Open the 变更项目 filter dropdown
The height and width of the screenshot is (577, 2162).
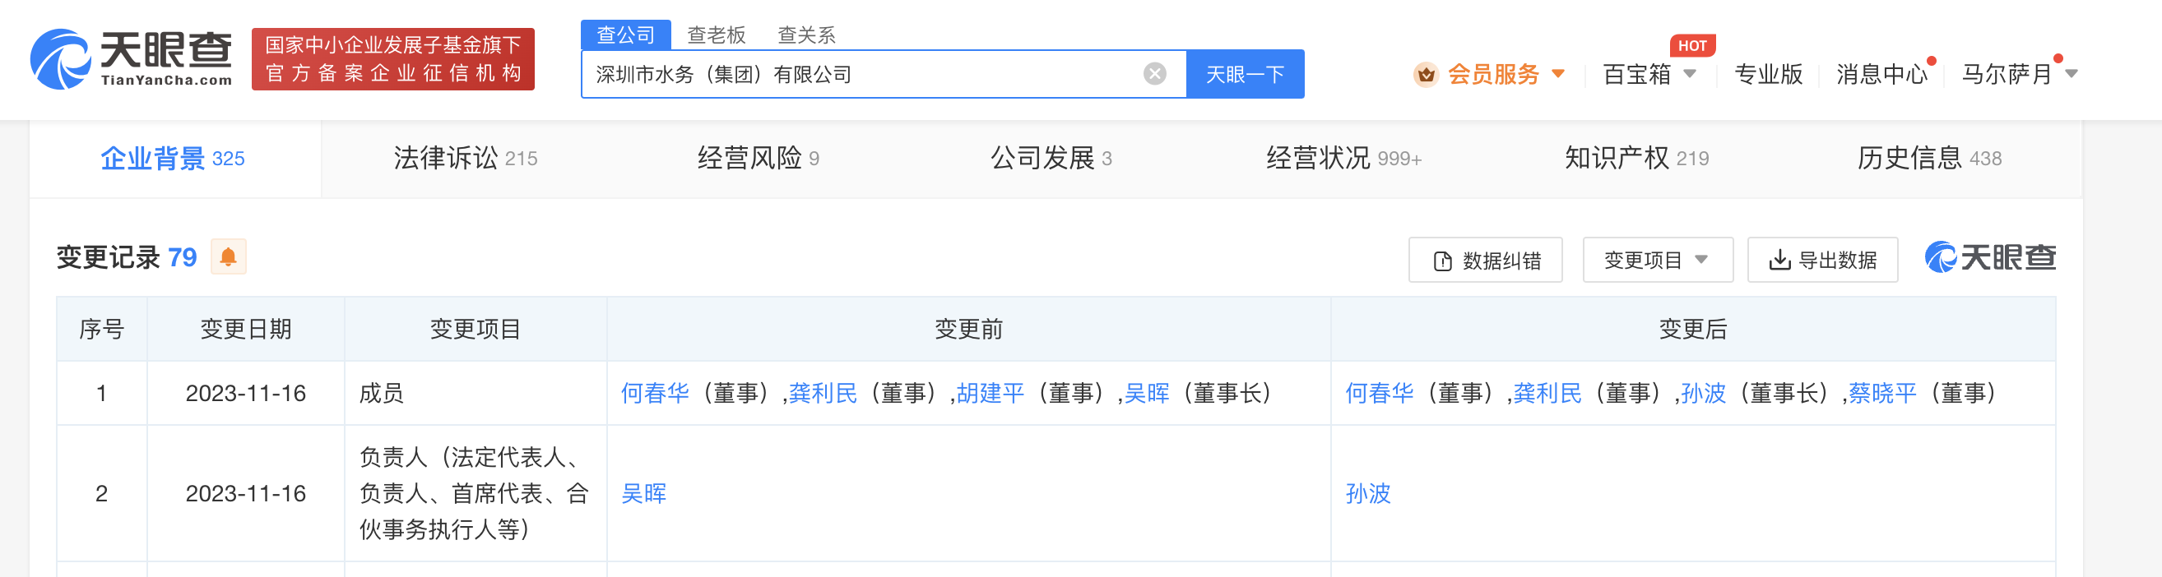pos(1658,260)
